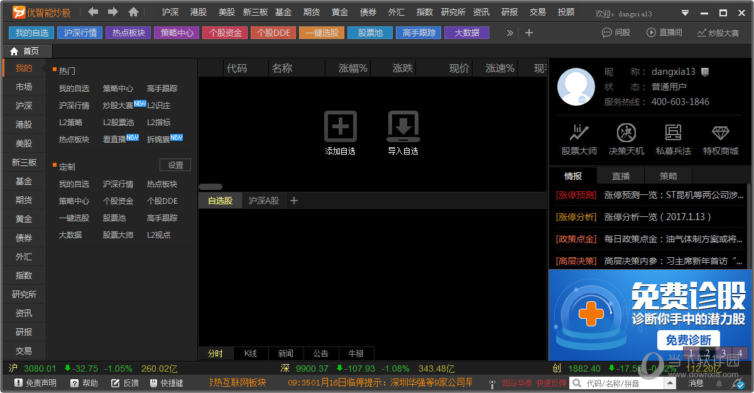
Task: Open [高层决策] news headline
Action: pyautogui.click(x=650, y=261)
